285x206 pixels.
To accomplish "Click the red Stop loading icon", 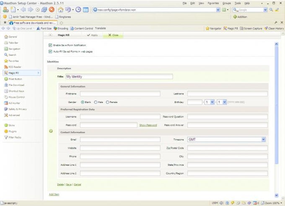I will coord(52,10).
